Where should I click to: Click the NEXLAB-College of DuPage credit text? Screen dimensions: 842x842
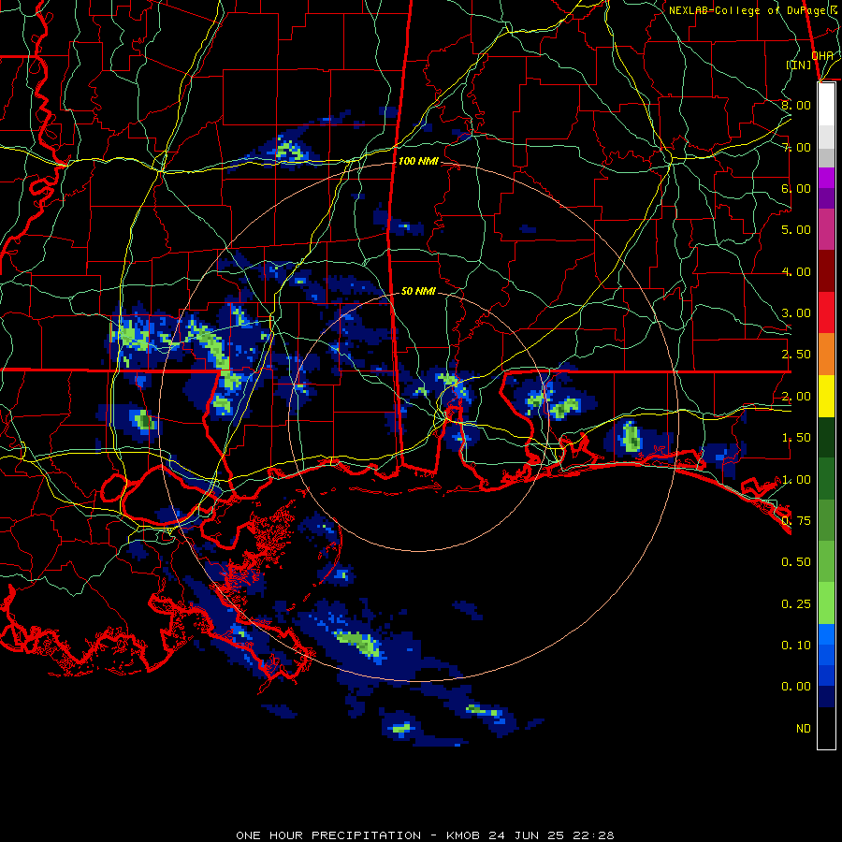pos(755,10)
